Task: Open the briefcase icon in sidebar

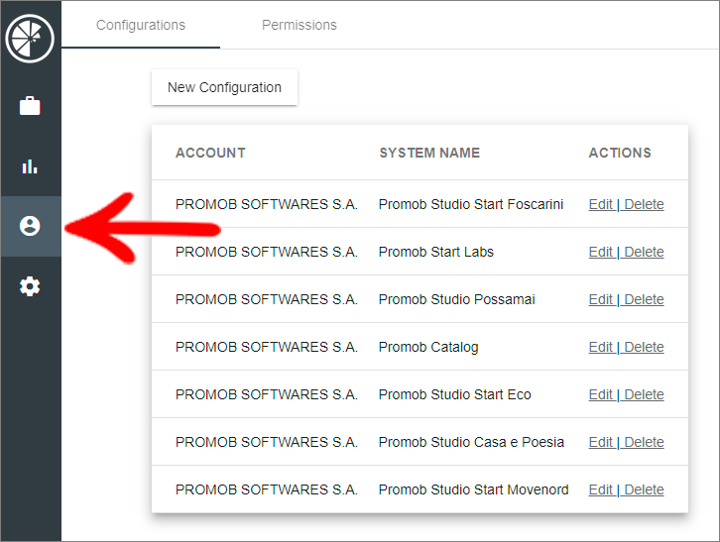Action: tap(30, 106)
